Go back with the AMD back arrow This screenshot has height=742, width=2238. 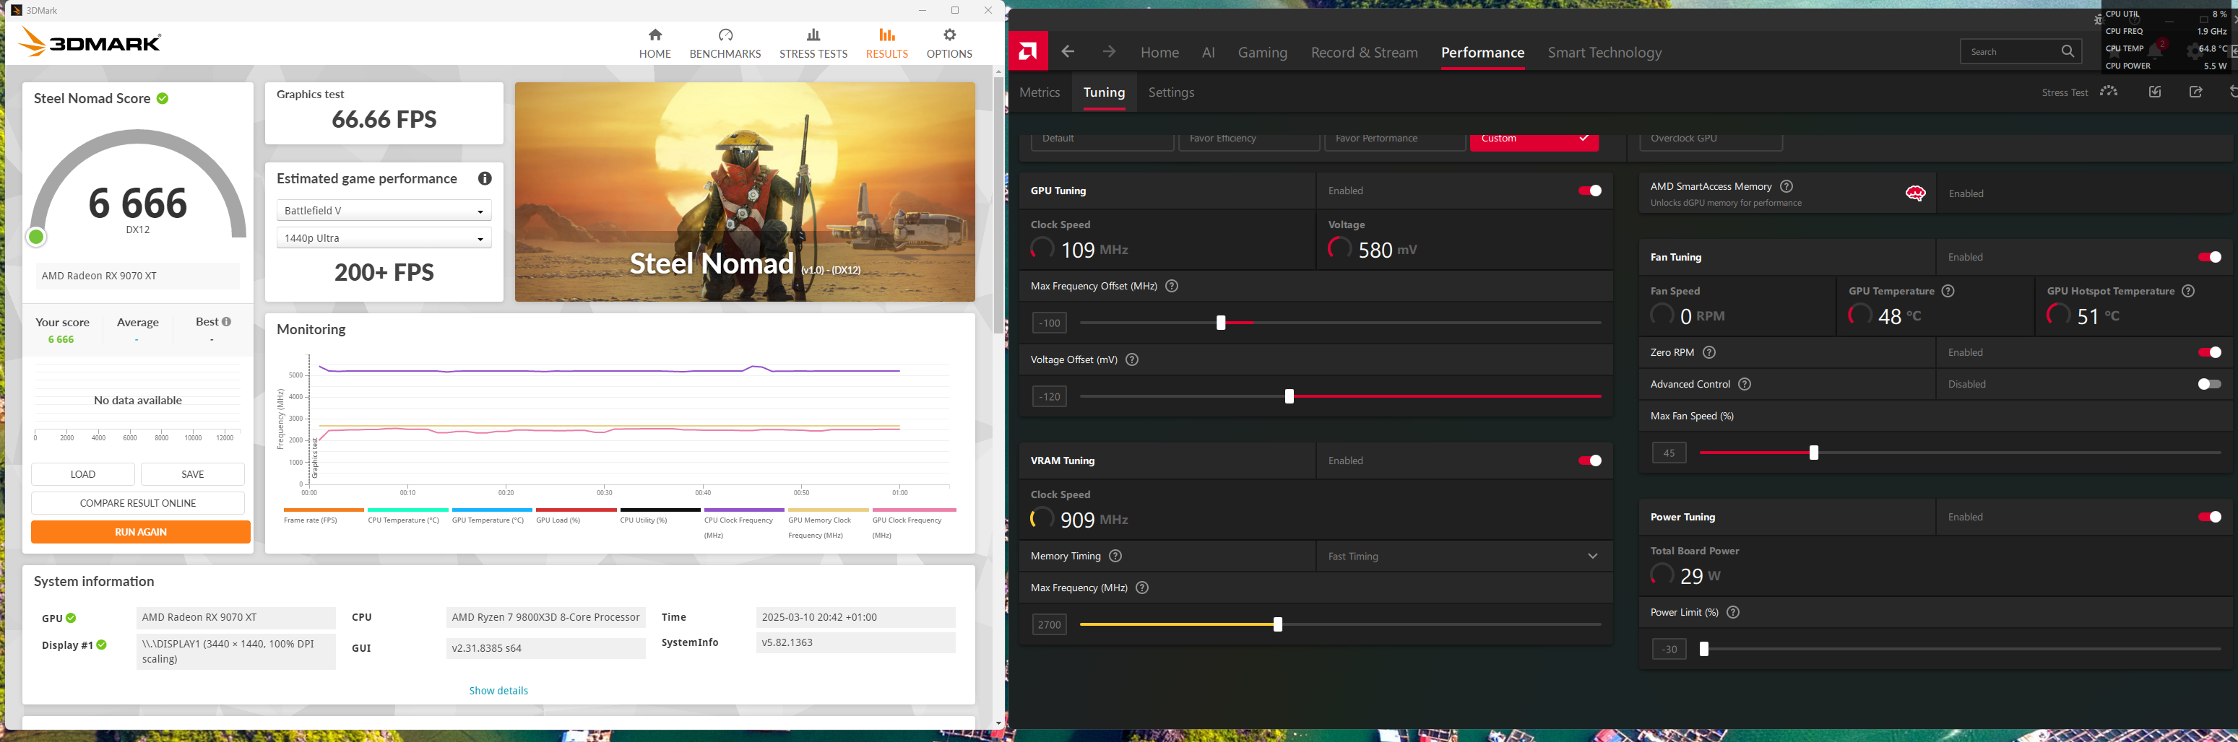pyautogui.click(x=1068, y=52)
